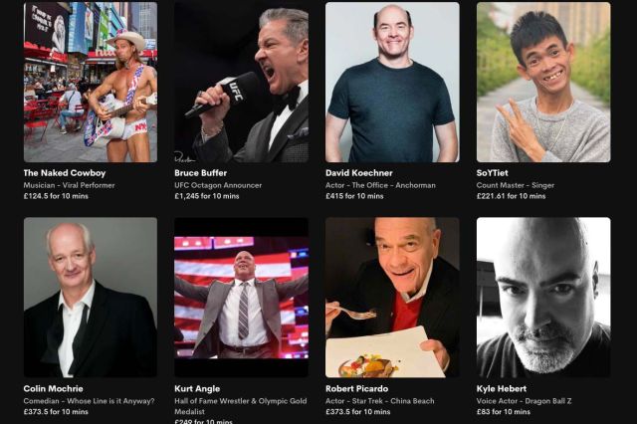Screen dimensions: 637x424
Task: Open The Naked Cowboy's profile photo
Action: tap(91, 82)
